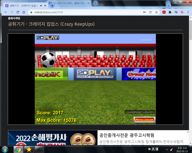
Task: Open the clock showing 오전 1:16
Action: pos(182,150)
